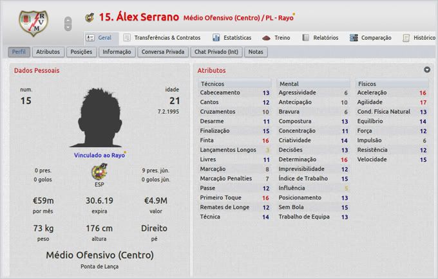
Task: Step to previous player with up arrow
Action: tap(68, 20)
